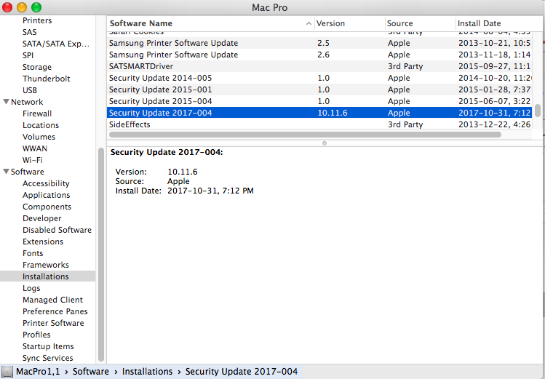Open Developer under Software
The height and width of the screenshot is (379, 545).
(x=42, y=218)
